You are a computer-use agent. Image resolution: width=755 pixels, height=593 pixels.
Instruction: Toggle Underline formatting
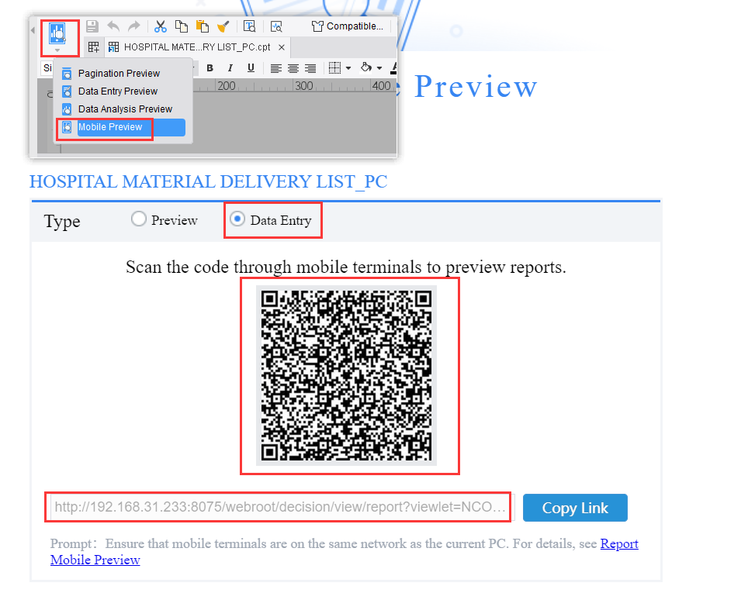[251, 67]
